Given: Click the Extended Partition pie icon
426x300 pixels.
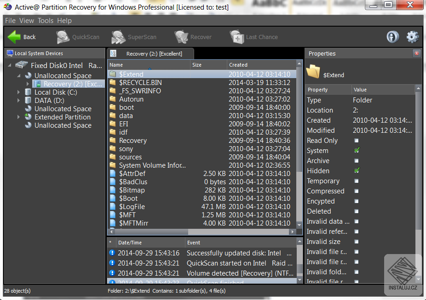Looking at the screenshot, I should click(x=28, y=117).
